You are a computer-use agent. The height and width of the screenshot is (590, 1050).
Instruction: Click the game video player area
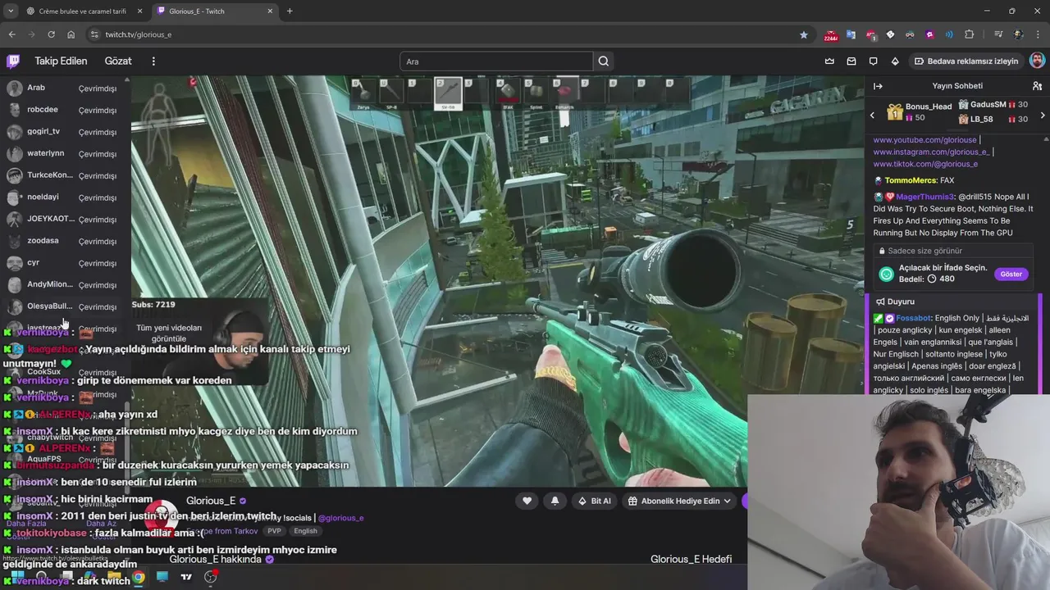(498, 281)
